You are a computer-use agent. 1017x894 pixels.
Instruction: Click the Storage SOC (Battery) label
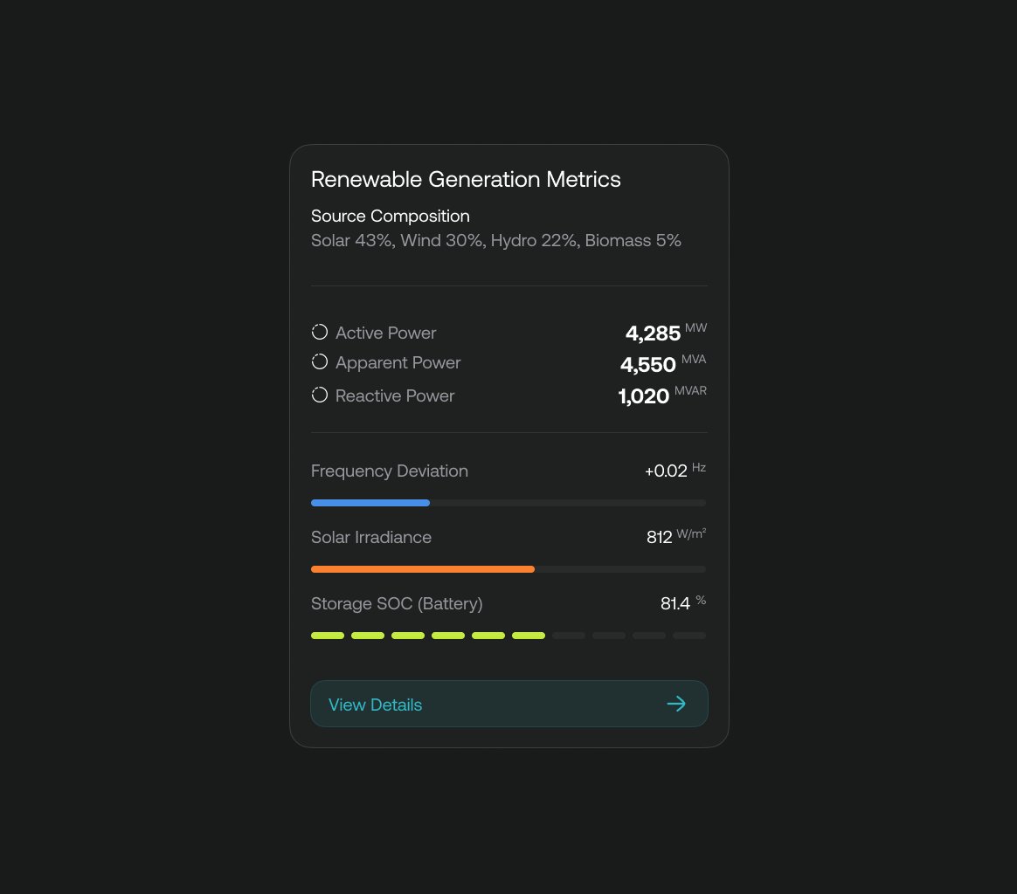[397, 603]
